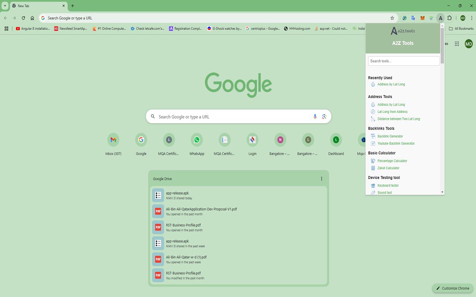Open the Percentage Calculator tool
Screen dimensions: 476x297
click(x=392, y=161)
